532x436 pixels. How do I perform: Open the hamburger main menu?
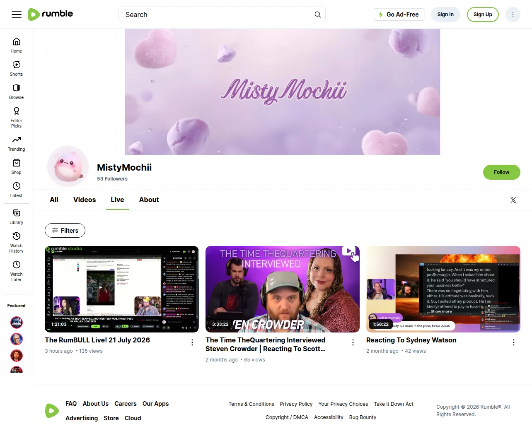[17, 14]
